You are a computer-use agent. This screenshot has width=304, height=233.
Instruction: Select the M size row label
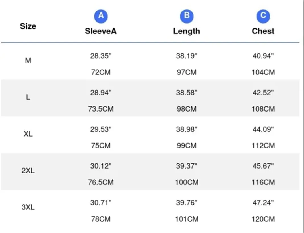coord(28,60)
